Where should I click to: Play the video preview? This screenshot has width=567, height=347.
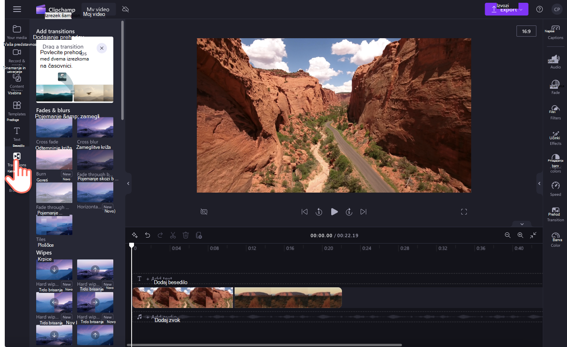(x=334, y=212)
